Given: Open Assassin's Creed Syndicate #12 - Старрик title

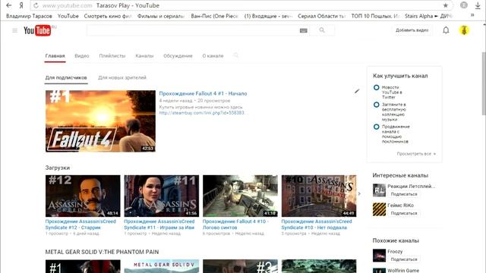Looking at the screenshot, I should [80, 224].
